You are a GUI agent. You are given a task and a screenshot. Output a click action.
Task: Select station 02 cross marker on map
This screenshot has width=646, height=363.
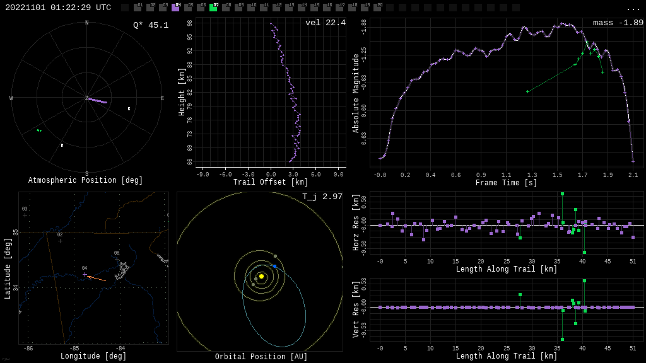coord(60,241)
